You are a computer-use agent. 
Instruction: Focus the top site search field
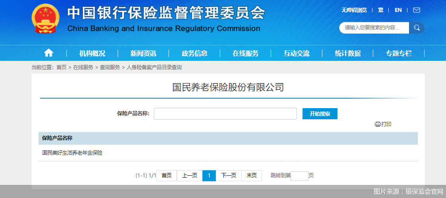pos(374,28)
